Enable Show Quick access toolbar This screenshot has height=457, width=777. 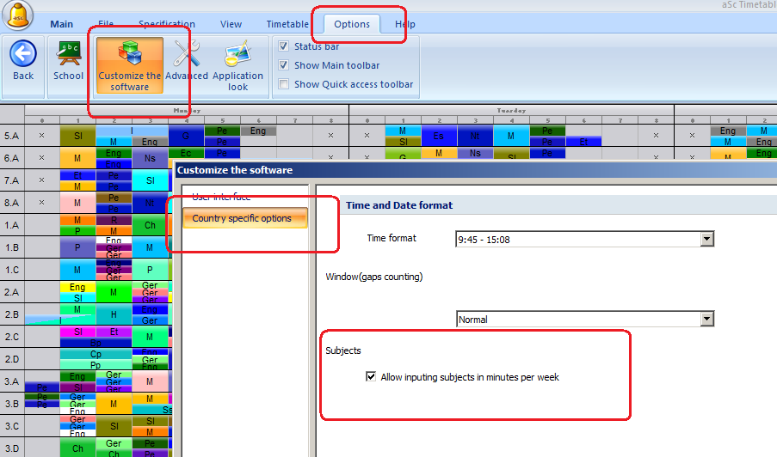[x=284, y=84]
